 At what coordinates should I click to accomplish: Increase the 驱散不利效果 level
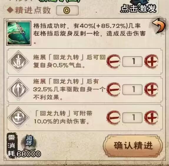[151, 89]
